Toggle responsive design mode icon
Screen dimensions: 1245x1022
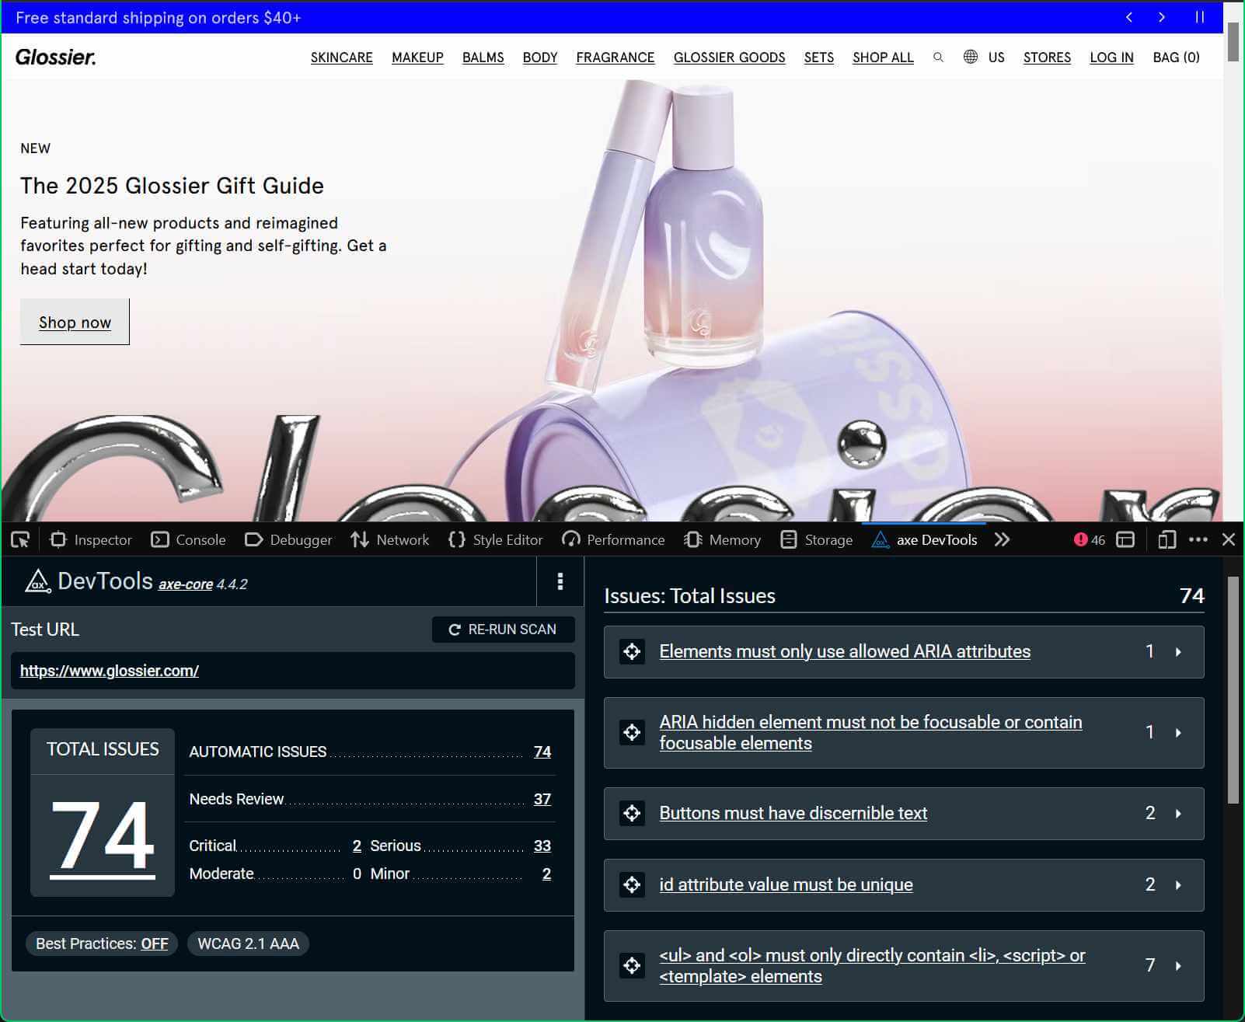click(1166, 539)
